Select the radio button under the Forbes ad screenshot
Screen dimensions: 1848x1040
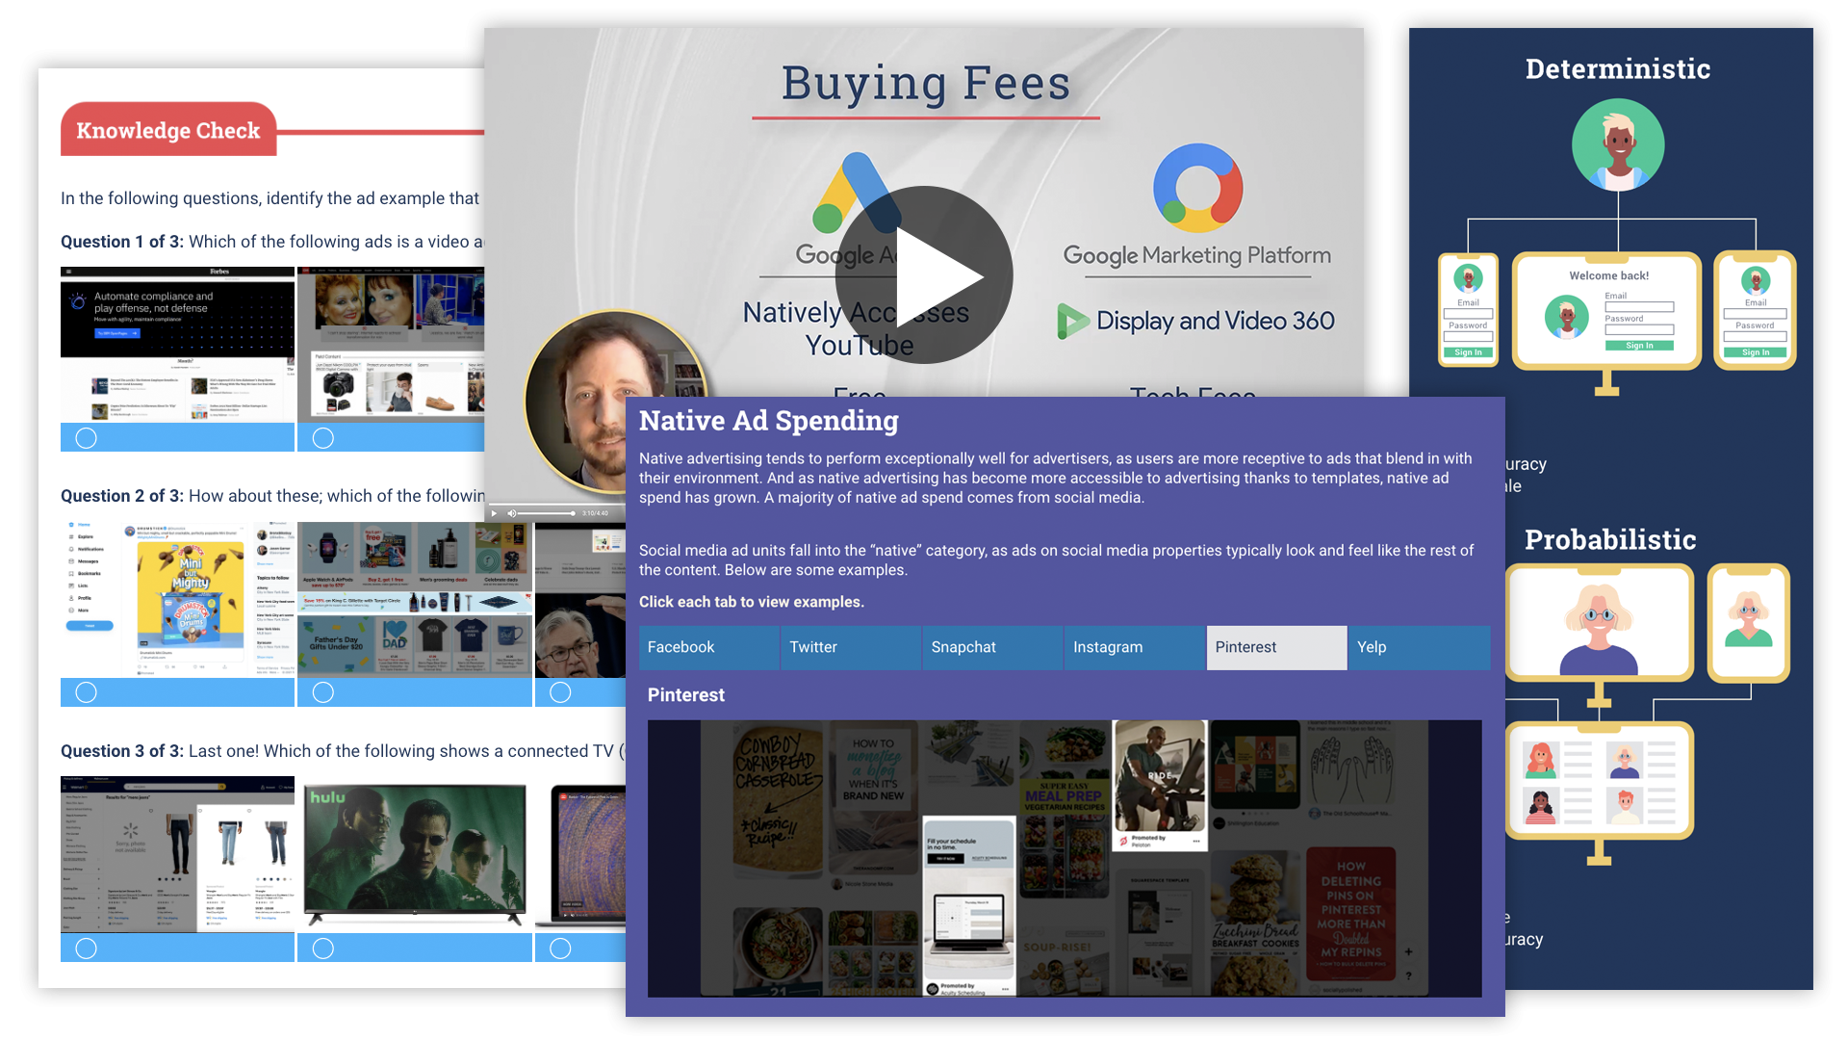click(86, 438)
